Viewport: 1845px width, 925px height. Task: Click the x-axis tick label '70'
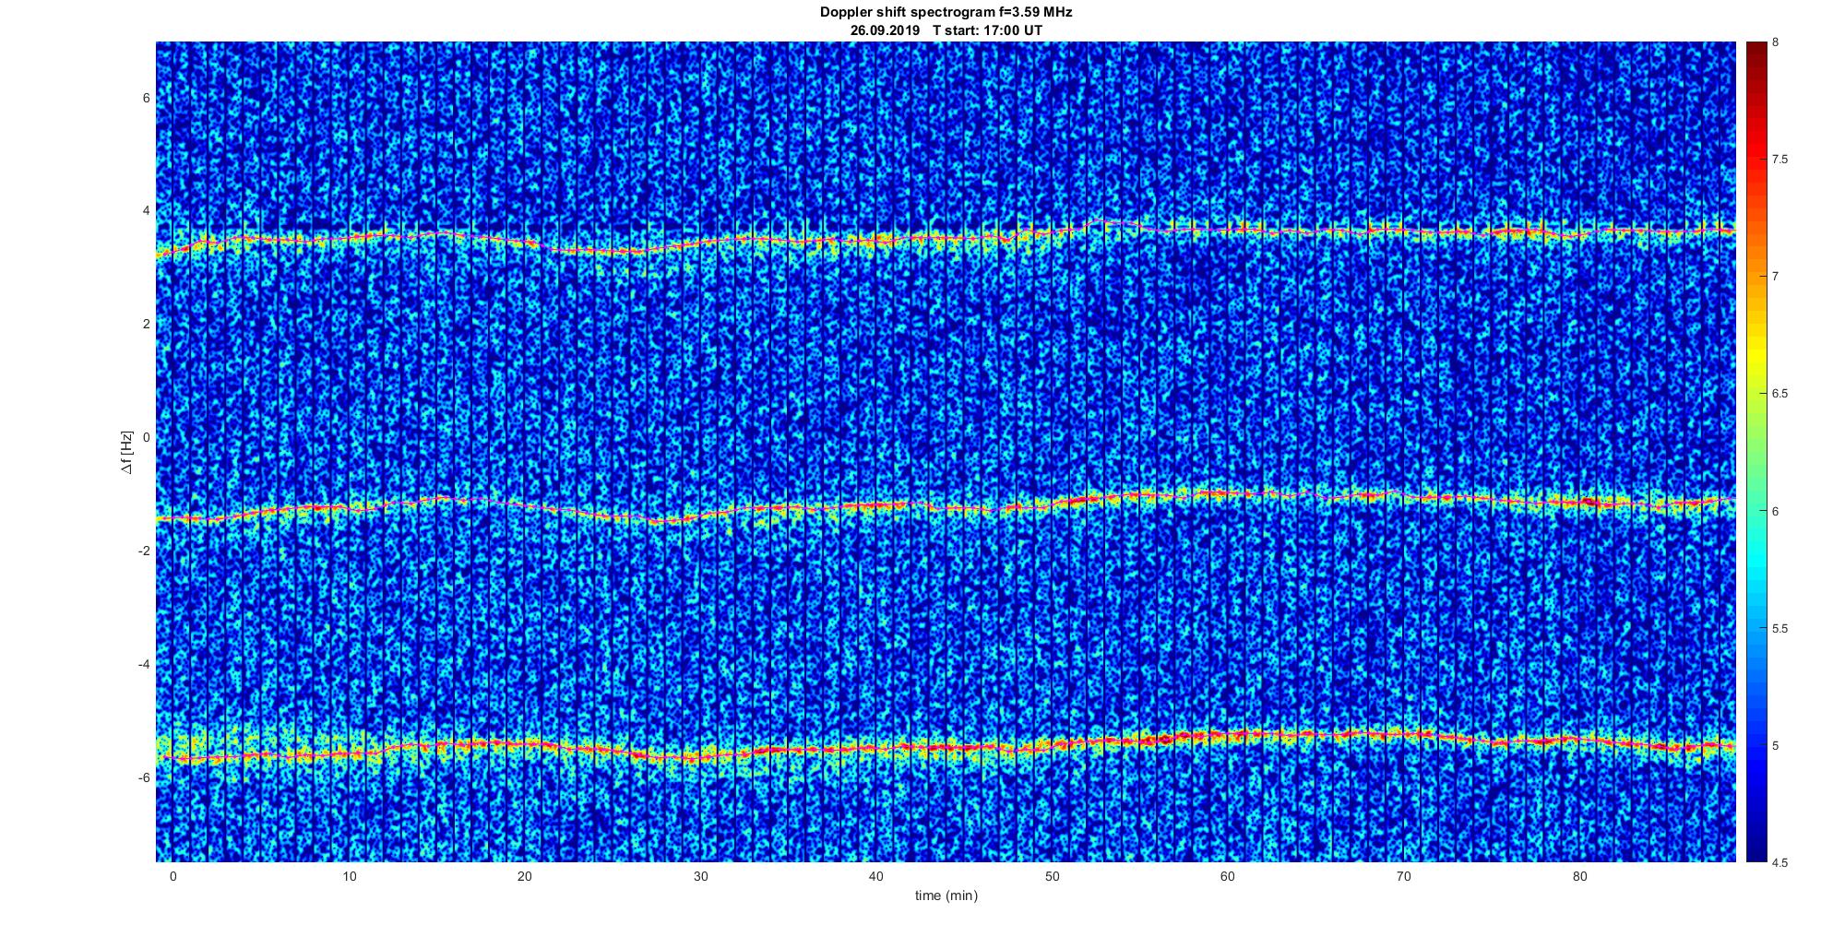(x=1404, y=876)
